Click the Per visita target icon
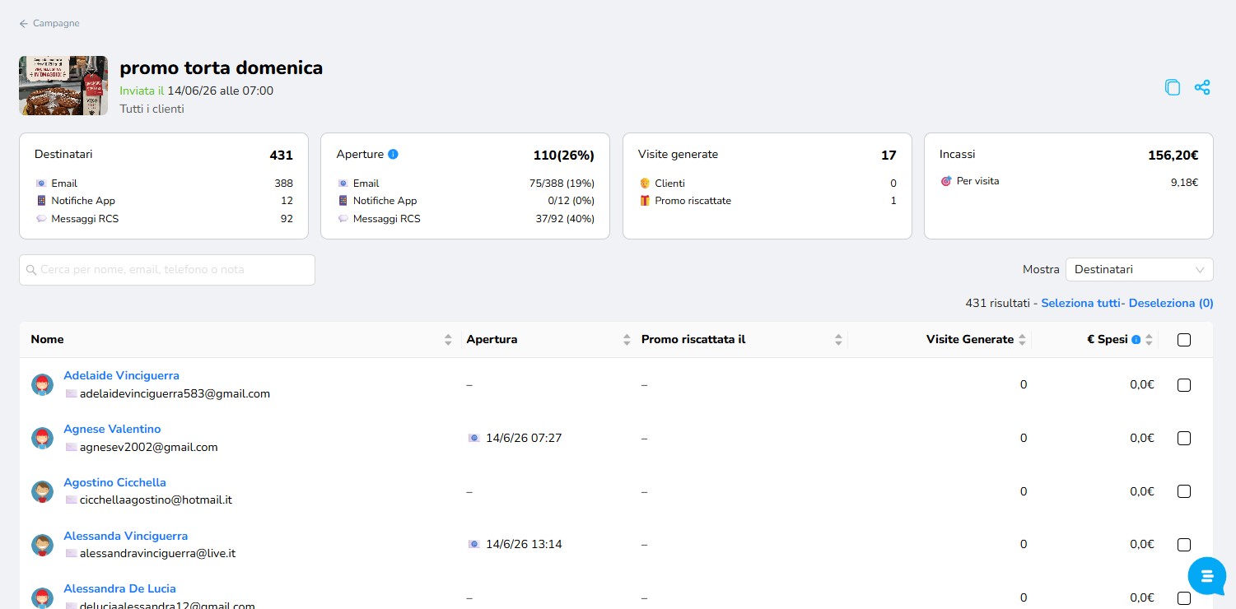The image size is (1236, 609). coord(946,180)
